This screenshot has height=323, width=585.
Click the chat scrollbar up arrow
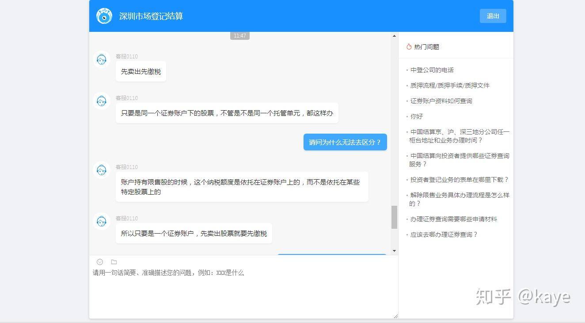click(394, 36)
